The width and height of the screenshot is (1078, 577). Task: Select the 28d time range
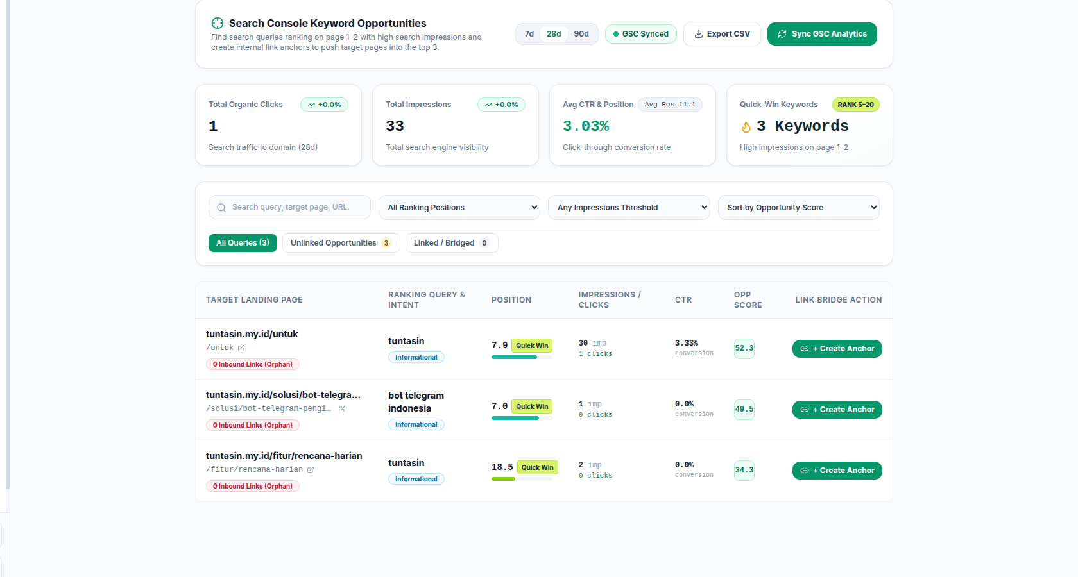pos(554,34)
